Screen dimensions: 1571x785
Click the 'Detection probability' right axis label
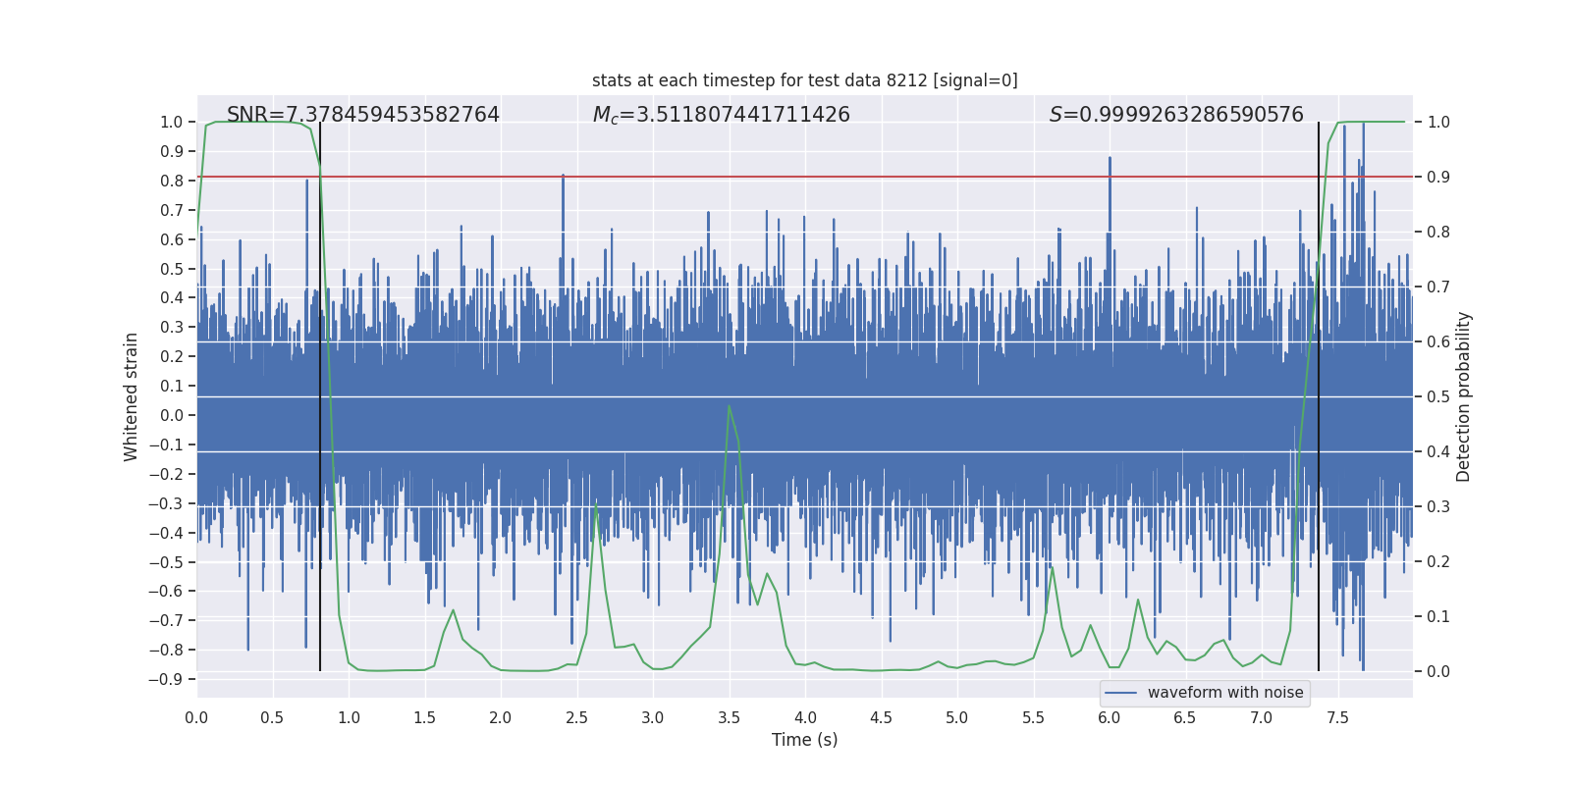[x=1463, y=396]
